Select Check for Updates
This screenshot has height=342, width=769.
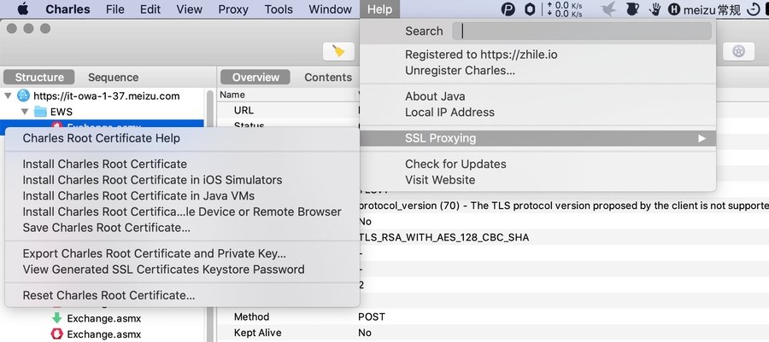(x=455, y=164)
